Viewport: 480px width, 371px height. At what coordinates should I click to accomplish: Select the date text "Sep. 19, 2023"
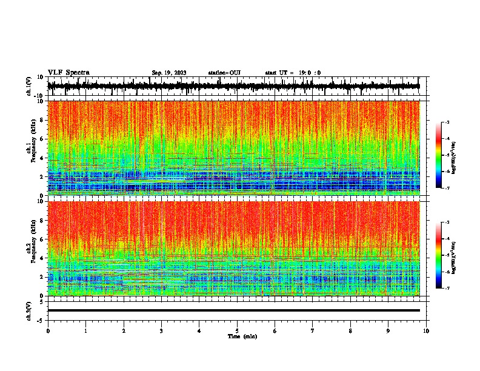coord(169,73)
